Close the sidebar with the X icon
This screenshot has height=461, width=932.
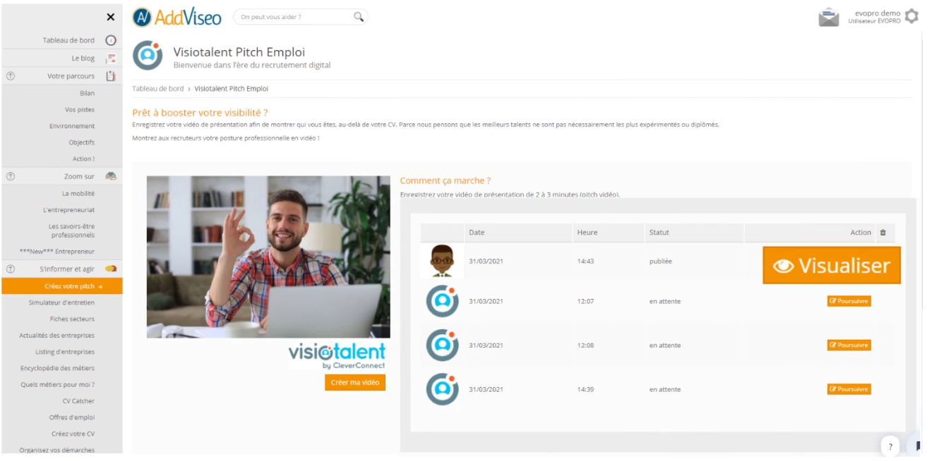pyautogui.click(x=110, y=17)
